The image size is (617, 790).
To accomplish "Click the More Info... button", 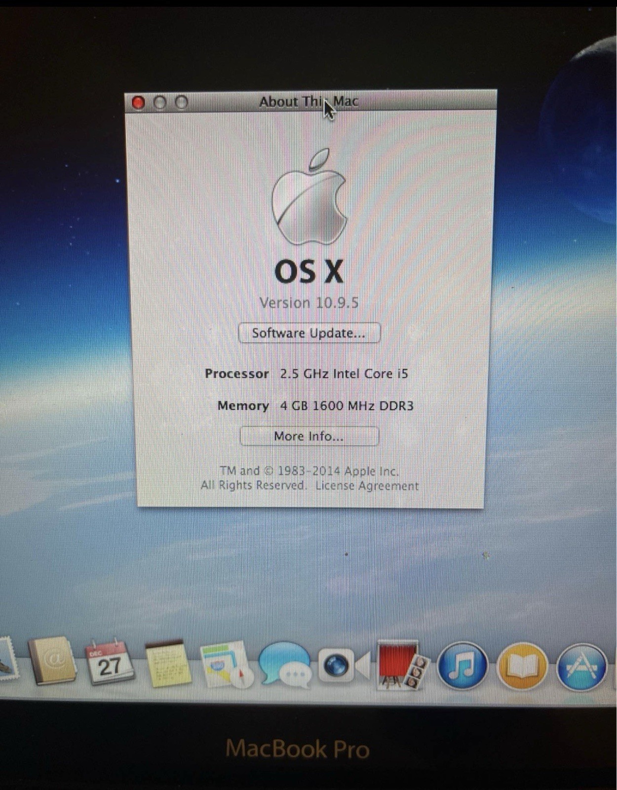I will (x=309, y=436).
